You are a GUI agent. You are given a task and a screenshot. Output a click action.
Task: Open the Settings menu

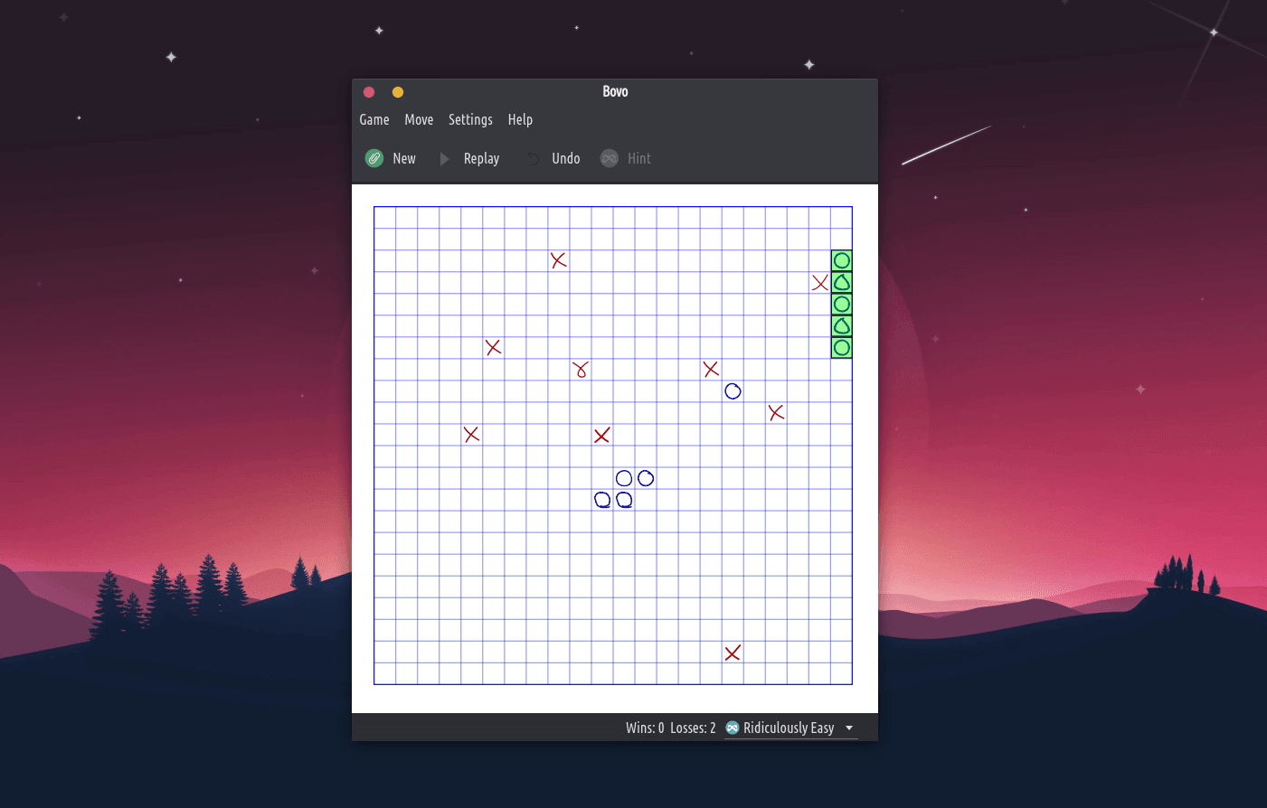[470, 119]
